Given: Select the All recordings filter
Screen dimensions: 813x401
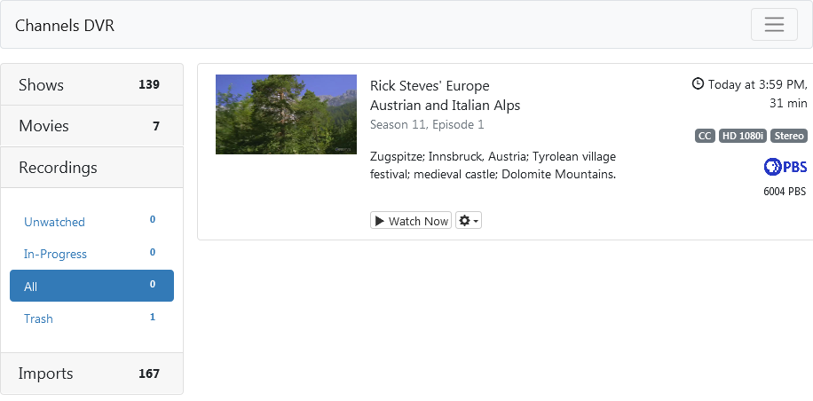Looking at the screenshot, I should click(31, 287).
